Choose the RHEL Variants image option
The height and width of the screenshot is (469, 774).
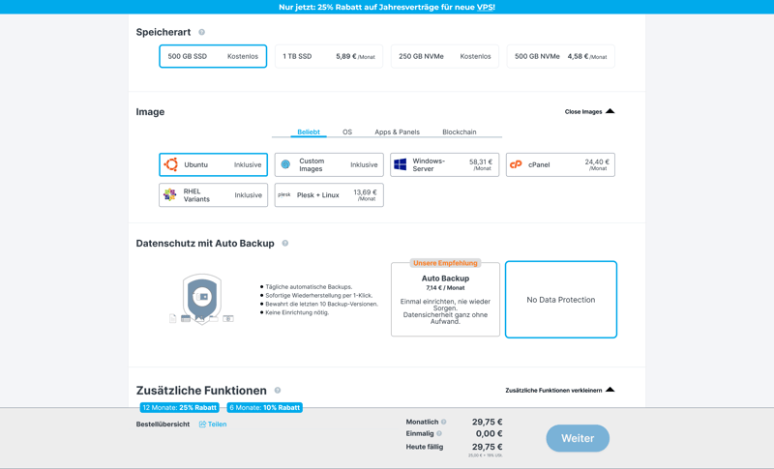[x=213, y=194]
